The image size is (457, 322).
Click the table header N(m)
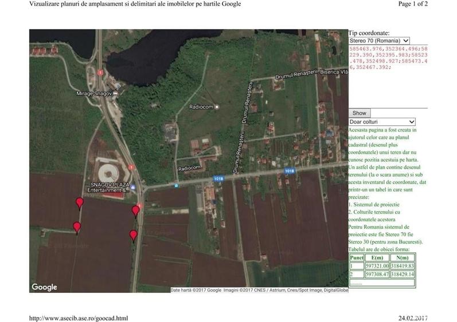pos(402,257)
